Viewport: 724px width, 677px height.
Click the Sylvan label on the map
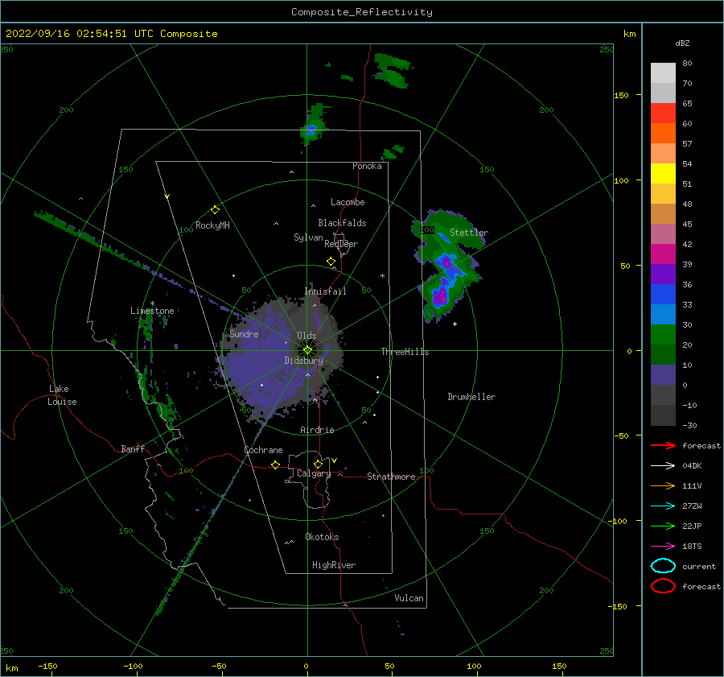click(308, 237)
